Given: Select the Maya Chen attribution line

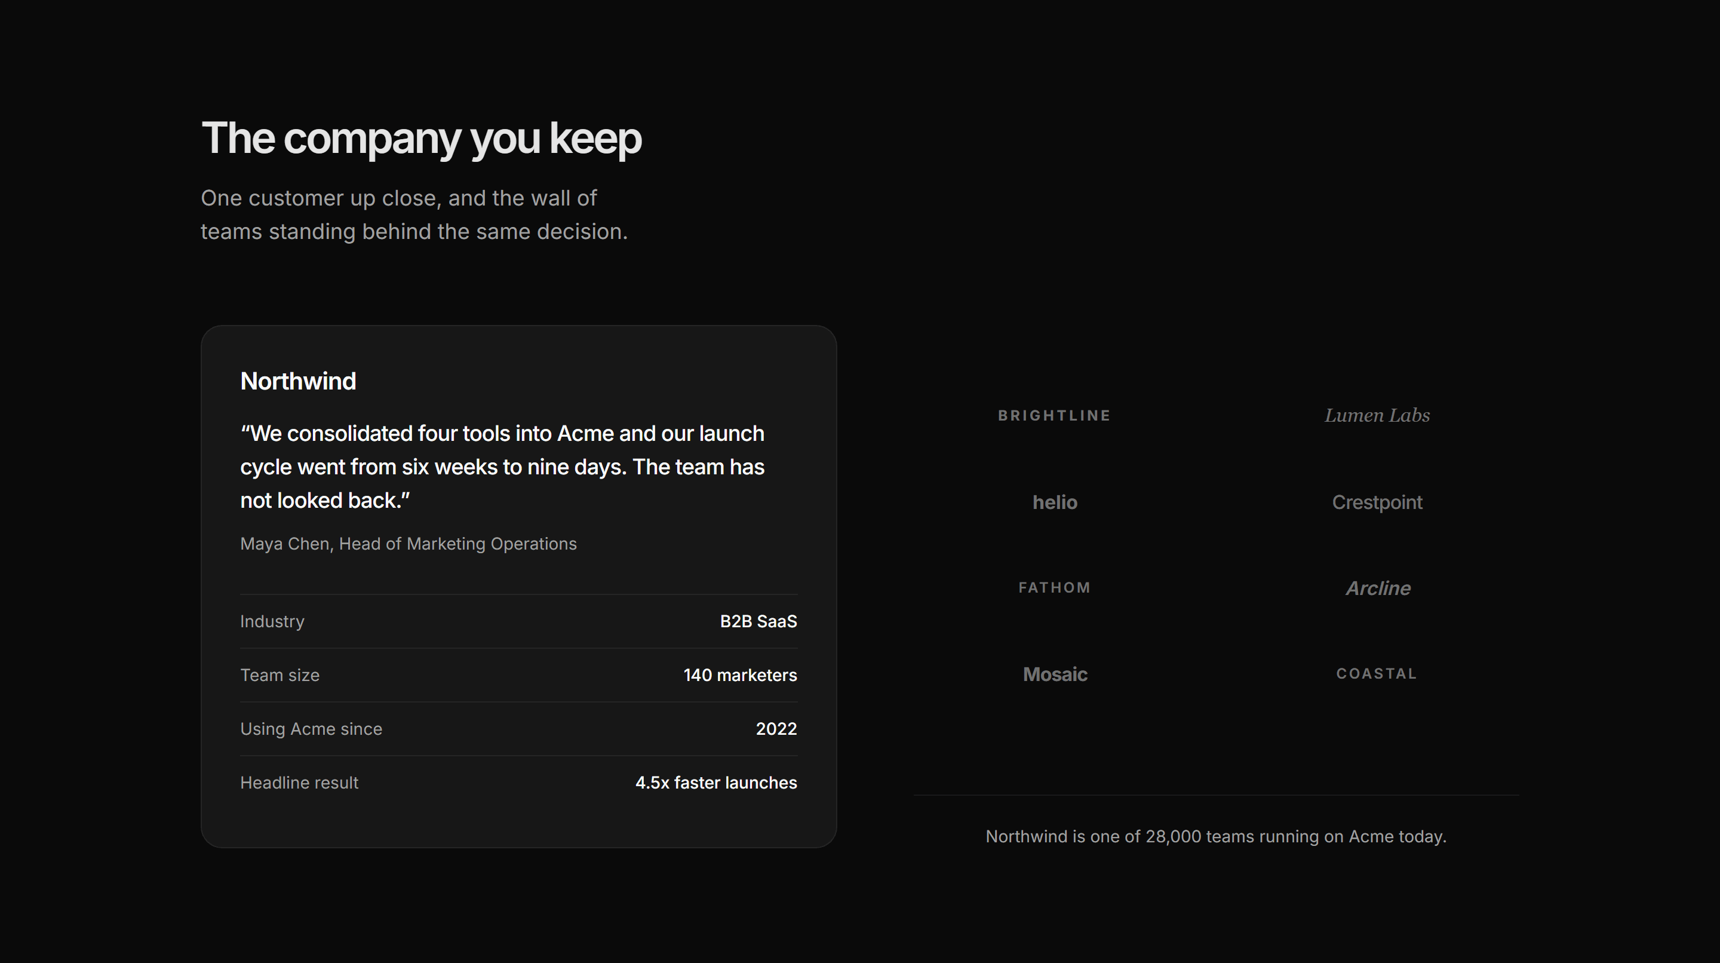Looking at the screenshot, I should [x=408, y=544].
